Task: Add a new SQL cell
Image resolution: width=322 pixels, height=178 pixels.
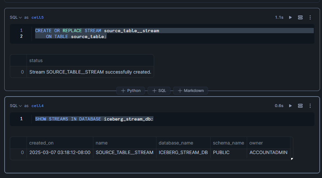Action: pyautogui.click(x=159, y=91)
